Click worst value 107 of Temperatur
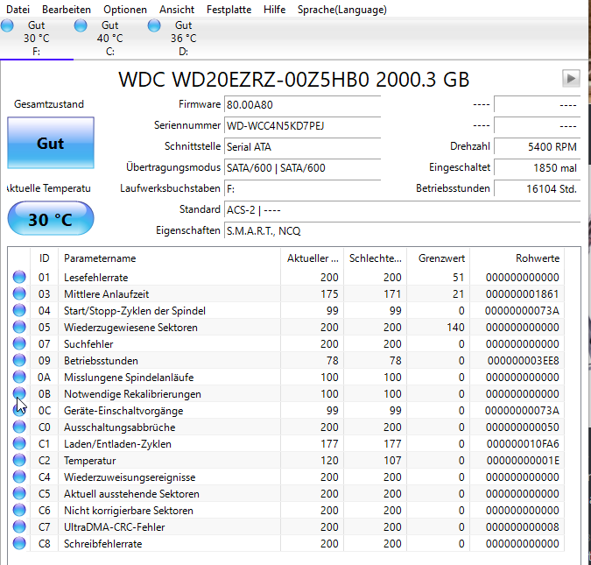 392,461
